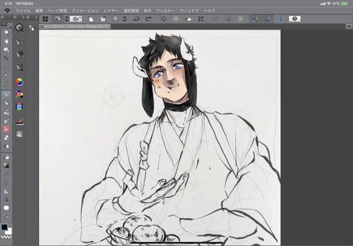Image resolution: width=353 pixels, height=246 pixels.
Task: Open the 表示 menu
Action: click(x=147, y=10)
